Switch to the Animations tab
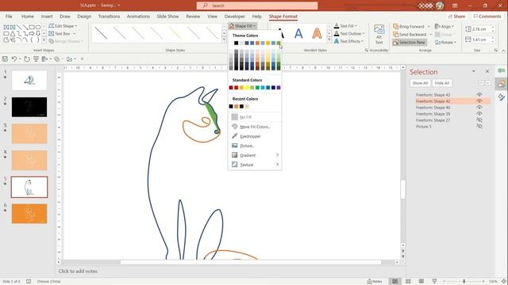508x285 pixels. click(138, 16)
